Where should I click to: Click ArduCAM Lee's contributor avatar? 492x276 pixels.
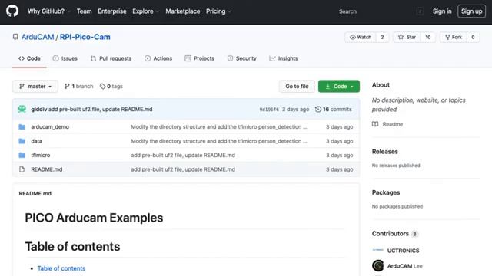[377, 265]
